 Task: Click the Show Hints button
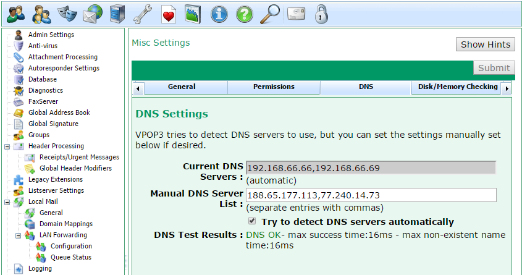click(x=485, y=44)
